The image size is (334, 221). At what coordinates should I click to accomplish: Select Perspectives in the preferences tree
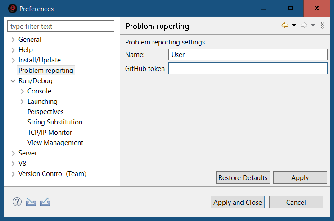[45, 112]
